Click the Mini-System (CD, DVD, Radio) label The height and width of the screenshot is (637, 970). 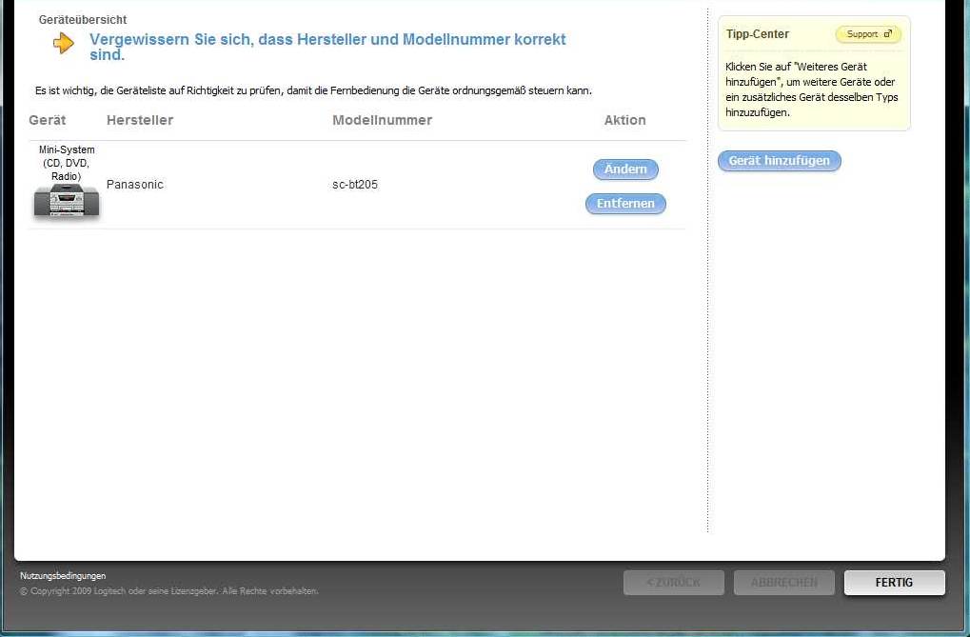[x=67, y=163]
